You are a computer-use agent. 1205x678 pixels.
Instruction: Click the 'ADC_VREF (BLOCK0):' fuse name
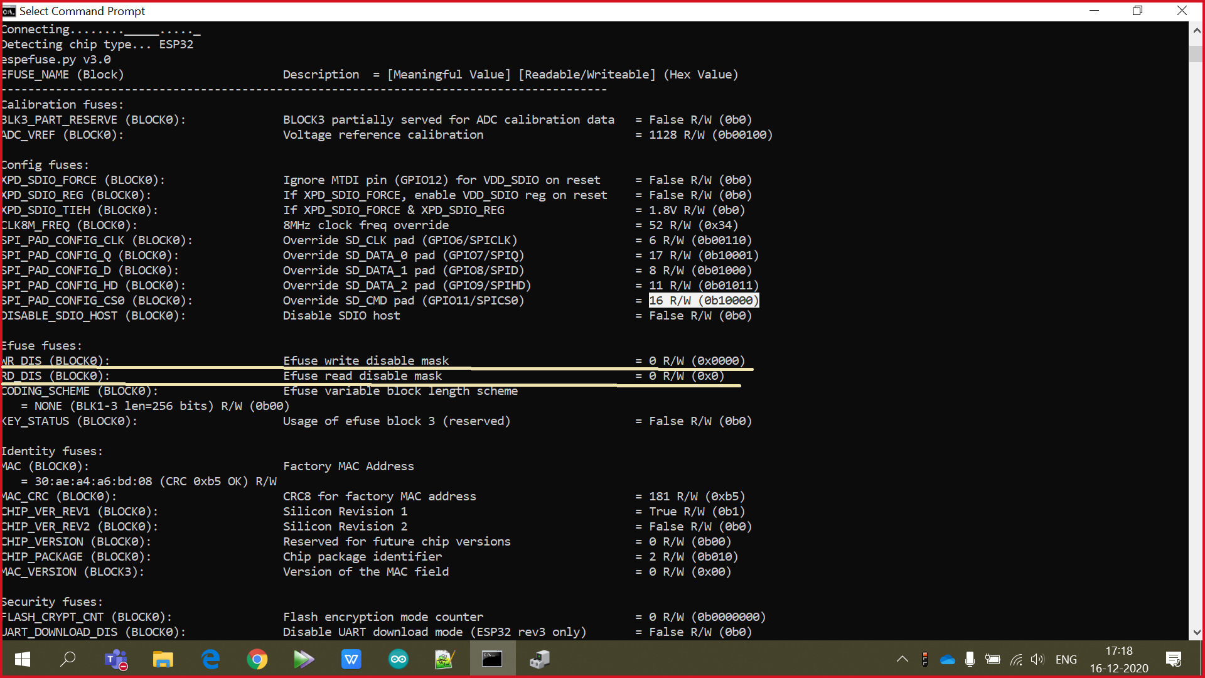pyautogui.click(x=63, y=135)
